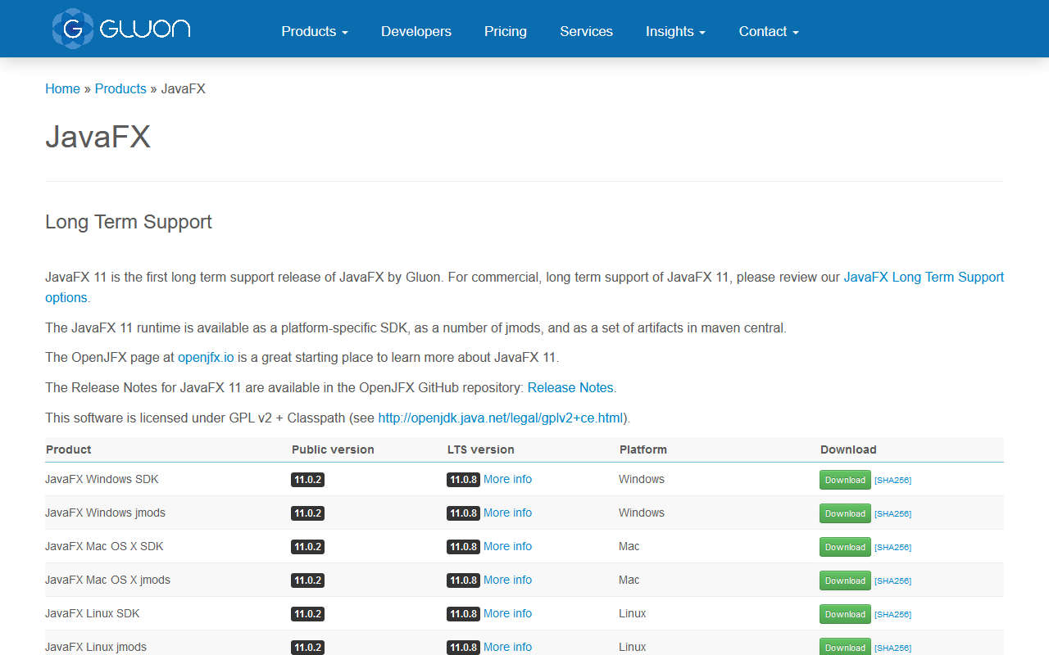Visit the openjfx.io link
This screenshot has height=655, width=1049.
coord(207,357)
